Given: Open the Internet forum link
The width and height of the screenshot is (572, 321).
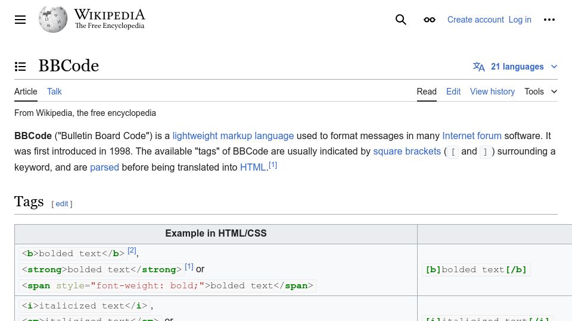Looking at the screenshot, I should click(472, 136).
